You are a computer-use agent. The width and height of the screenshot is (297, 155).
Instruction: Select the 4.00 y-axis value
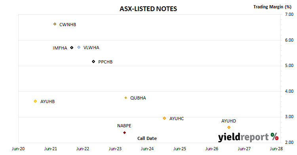289,91
